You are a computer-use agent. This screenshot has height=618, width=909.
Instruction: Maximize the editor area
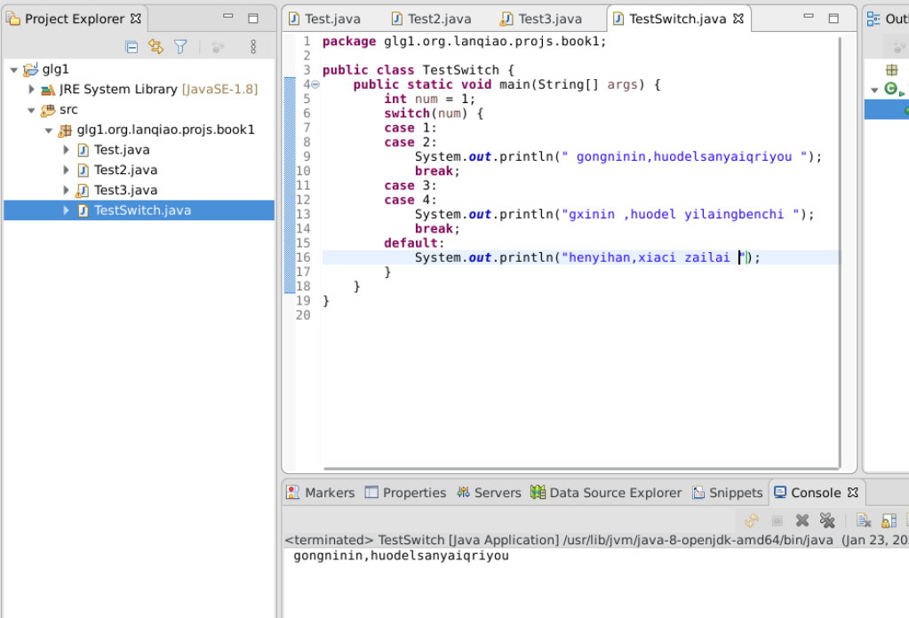833,19
